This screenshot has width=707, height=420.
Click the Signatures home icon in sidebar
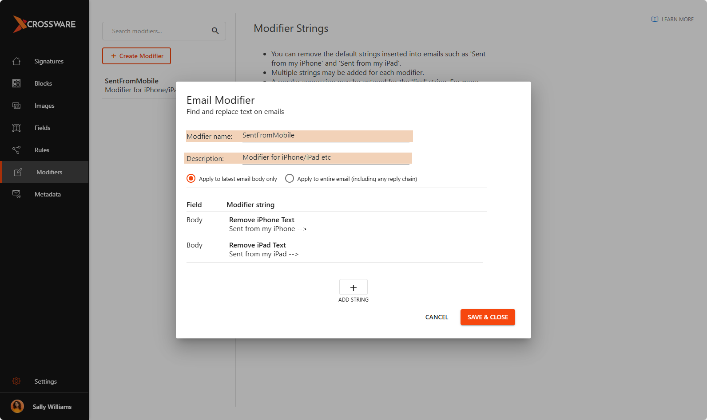point(16,61)
